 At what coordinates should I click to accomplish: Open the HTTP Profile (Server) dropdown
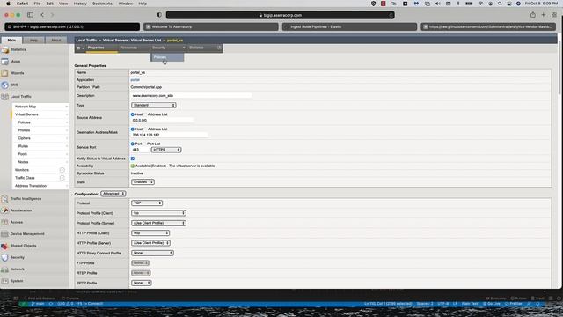[x=150, y=243]
